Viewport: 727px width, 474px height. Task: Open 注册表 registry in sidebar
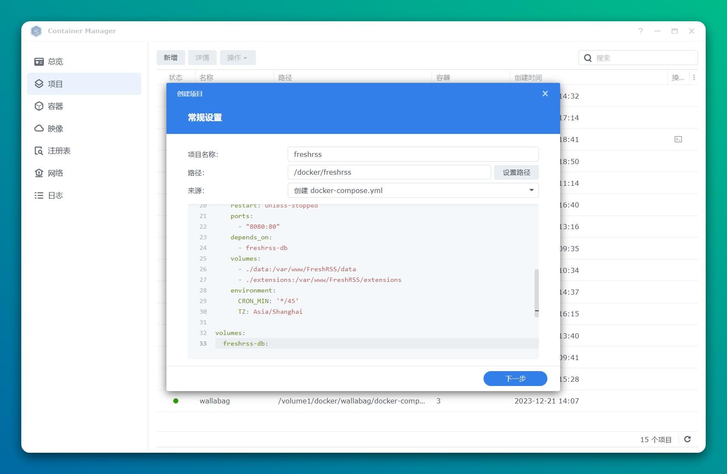(x=84, y=151)
